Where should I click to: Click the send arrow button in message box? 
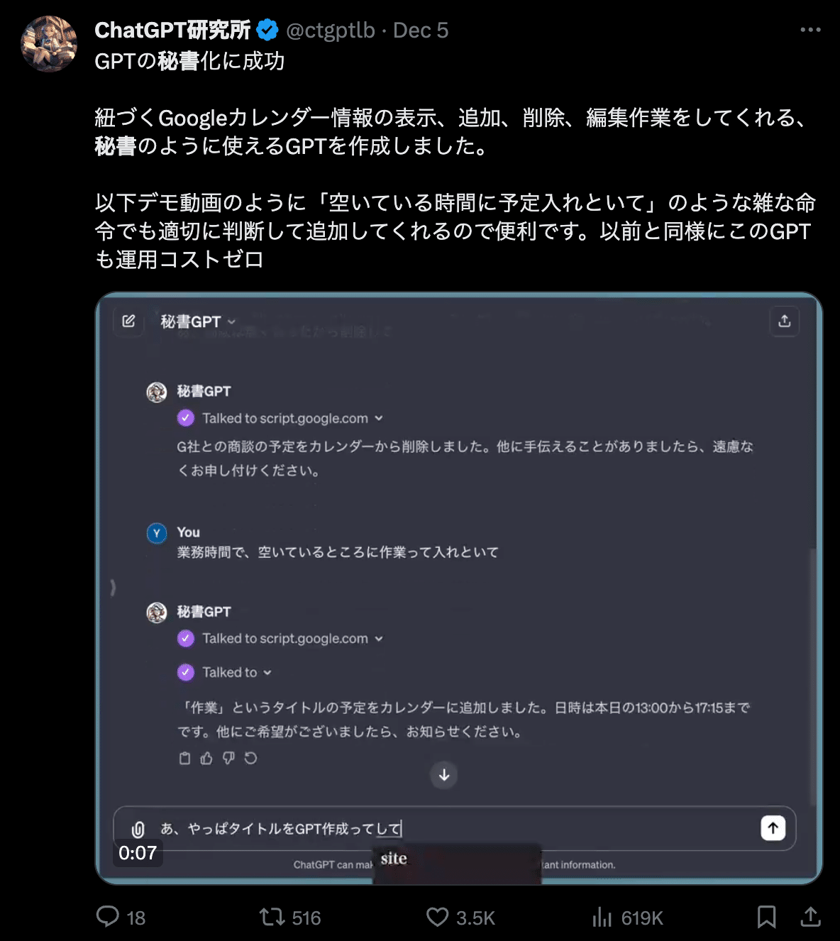[773, 827]
